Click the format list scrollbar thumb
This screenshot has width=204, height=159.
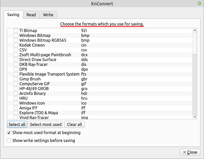(x=195, y=43)
